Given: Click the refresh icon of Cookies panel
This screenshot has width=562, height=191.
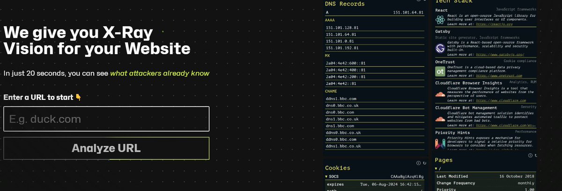Looking at the screenshot, I should point(424,163).
